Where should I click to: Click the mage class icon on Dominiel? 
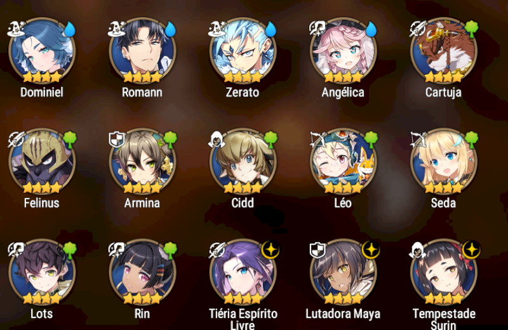(17, 29)
